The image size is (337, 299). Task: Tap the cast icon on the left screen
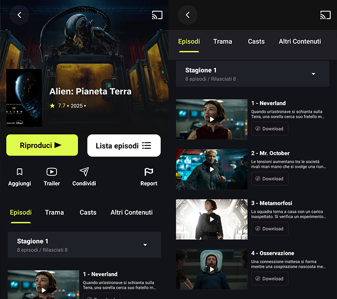[x=157, y=15]
